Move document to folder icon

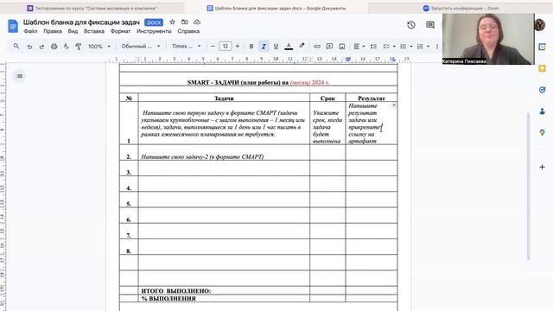184,22
